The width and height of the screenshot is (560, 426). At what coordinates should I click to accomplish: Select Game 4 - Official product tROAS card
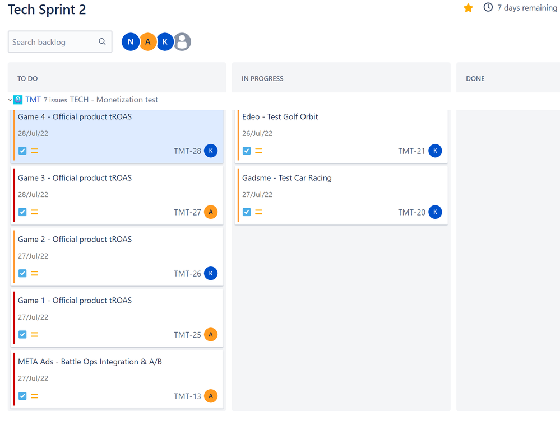click(x=117, y=135)
